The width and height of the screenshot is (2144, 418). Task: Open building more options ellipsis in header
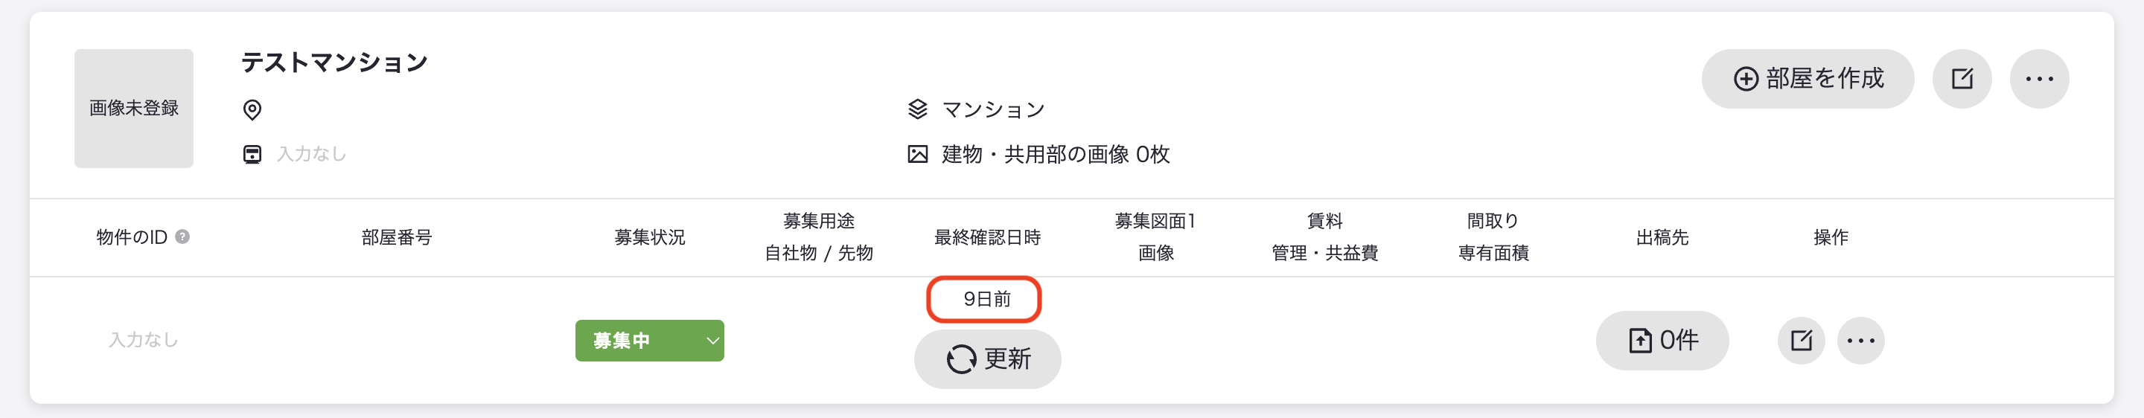coord(2039,78)
